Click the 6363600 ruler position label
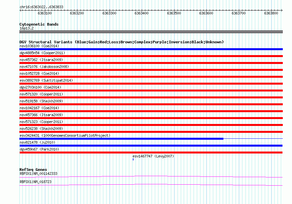The height and width of the screenshot is (204, 292). 206,13
